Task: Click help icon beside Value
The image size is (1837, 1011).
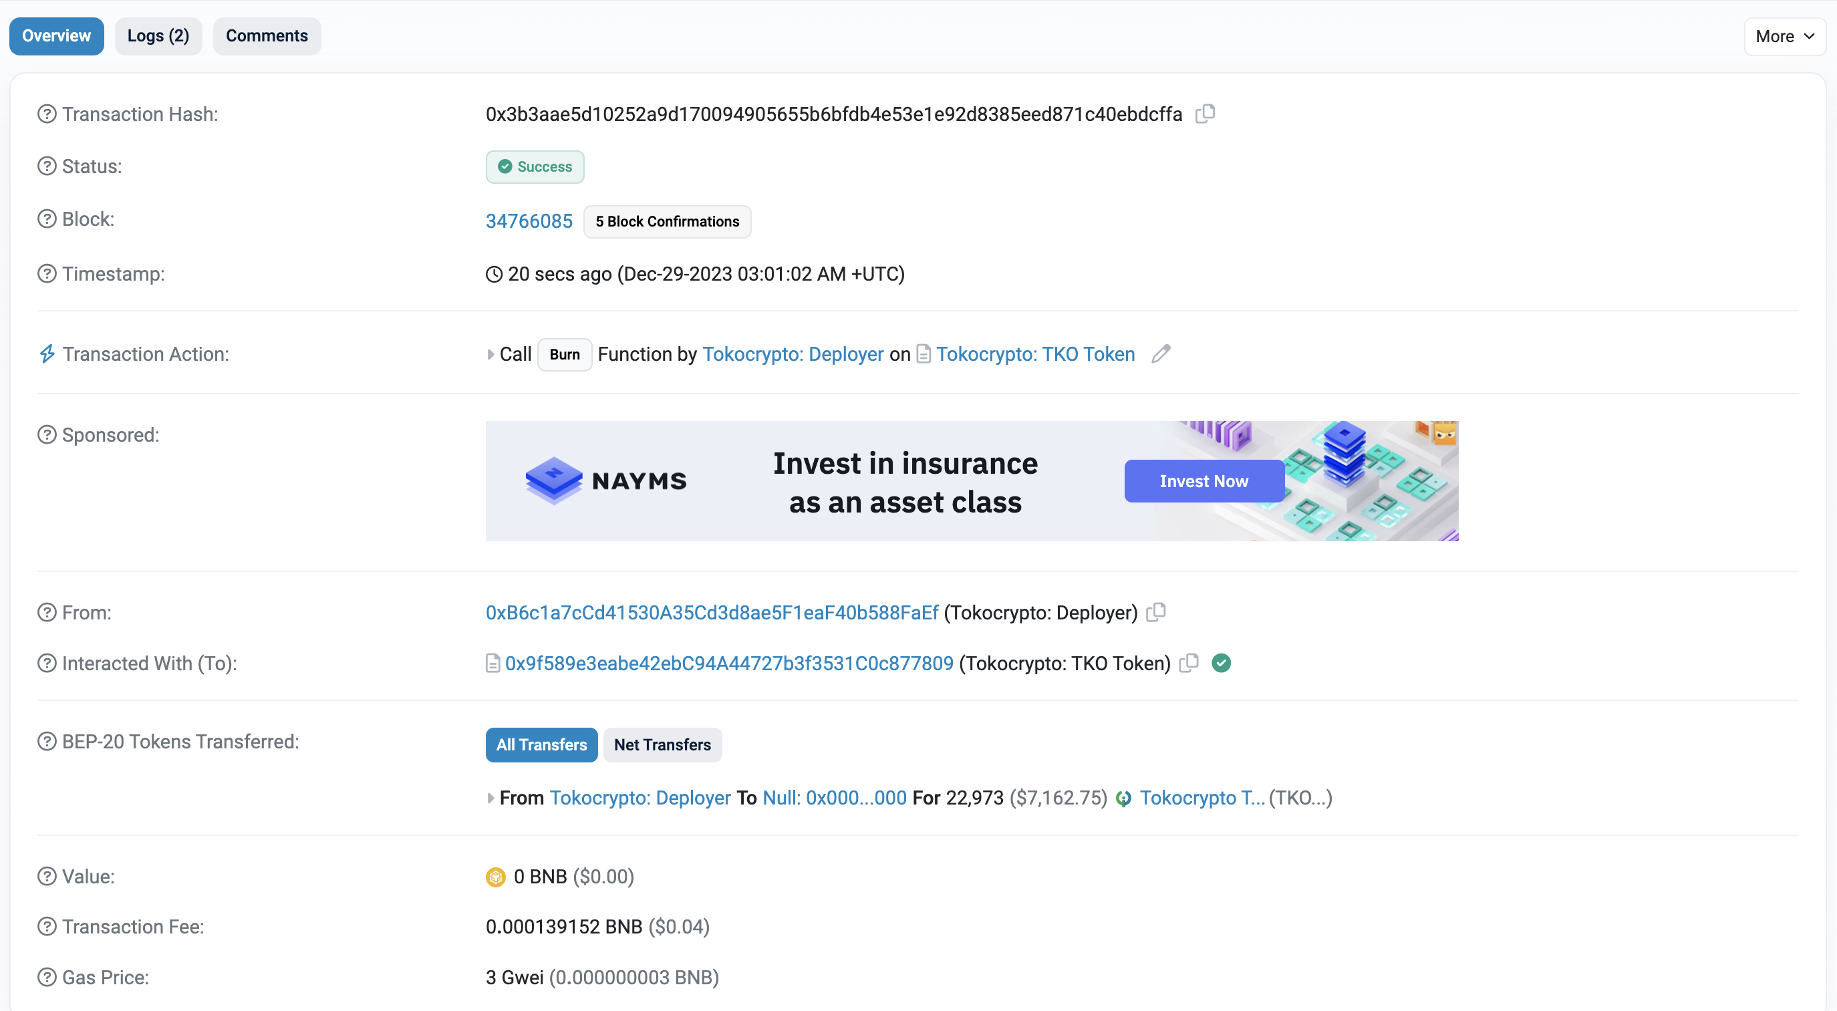Action: click(47, 876)
